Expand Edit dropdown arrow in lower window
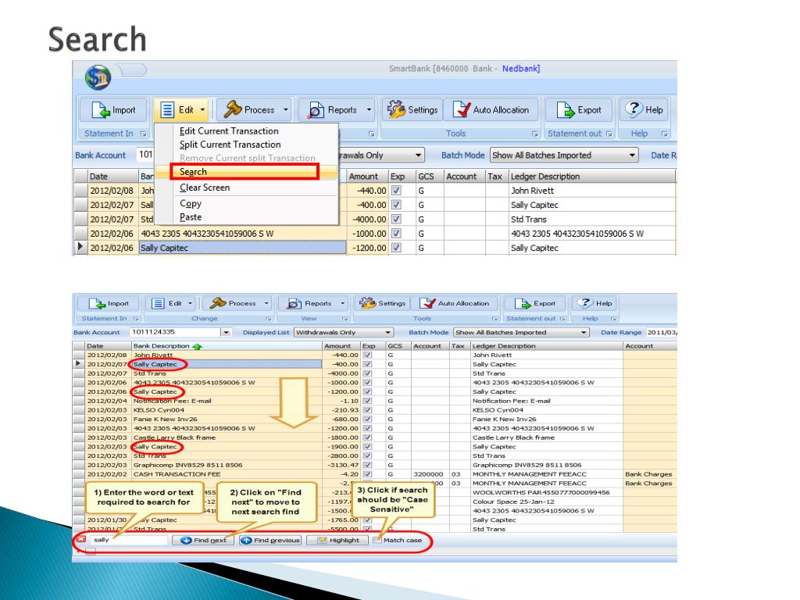Image resolution: width=800 pixels, height=600 pixels. click(x=191, y=304)
